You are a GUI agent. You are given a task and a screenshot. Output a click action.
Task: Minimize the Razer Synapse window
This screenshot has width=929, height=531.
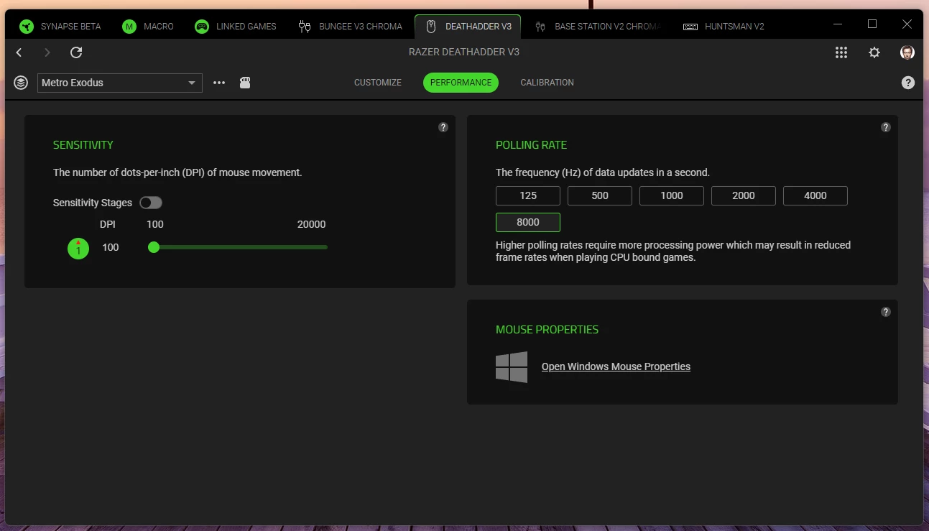(838, 24)
